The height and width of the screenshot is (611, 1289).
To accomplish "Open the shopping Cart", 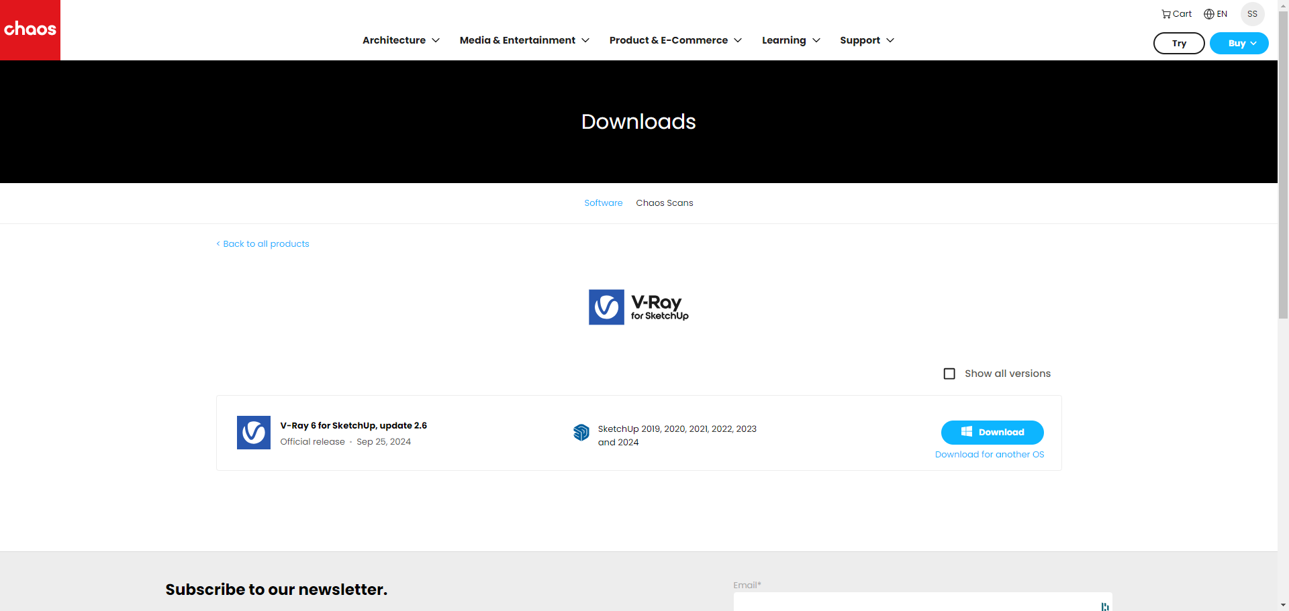I will [1177, 14].
